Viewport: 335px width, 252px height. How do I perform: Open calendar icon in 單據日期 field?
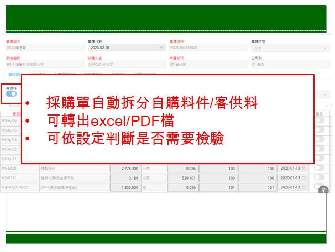coord(161,48)
